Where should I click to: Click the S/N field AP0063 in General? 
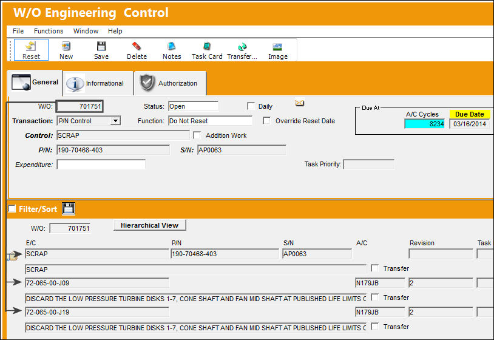coord(242,150)
